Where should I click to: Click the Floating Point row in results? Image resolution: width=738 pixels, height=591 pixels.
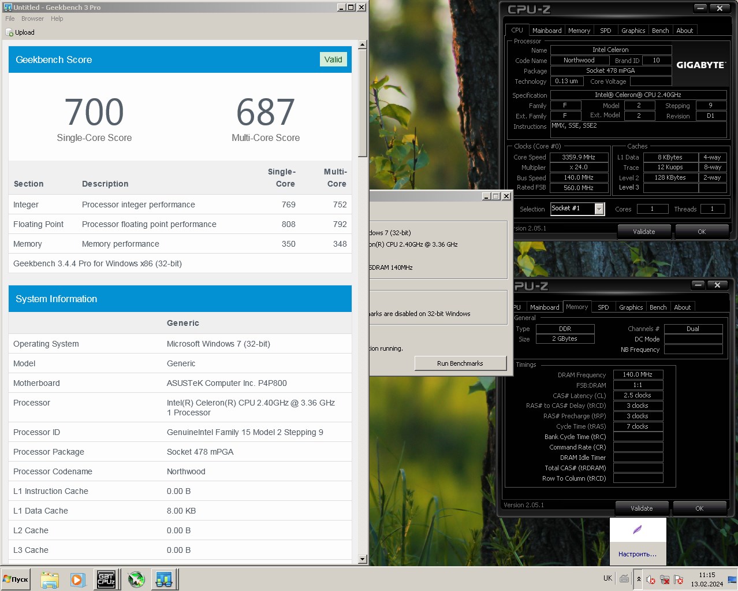(180, 224)
